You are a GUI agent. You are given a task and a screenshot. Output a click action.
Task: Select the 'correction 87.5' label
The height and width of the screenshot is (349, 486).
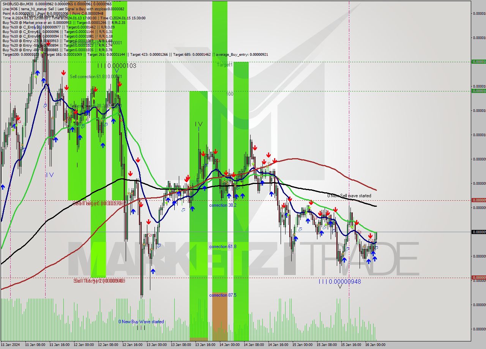pyautogui.click(x=223, y=295)
